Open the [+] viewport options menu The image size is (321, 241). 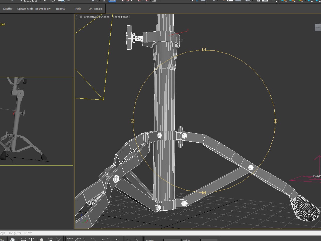(x=78, y=17)
